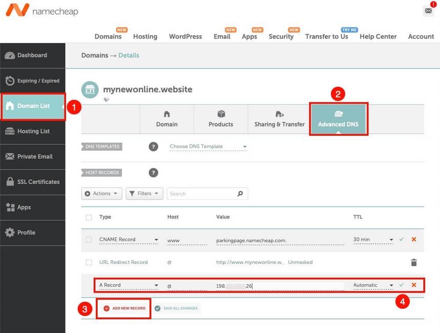
Task: Click the DNS Templates help question mark
Action: click(153, 146)
